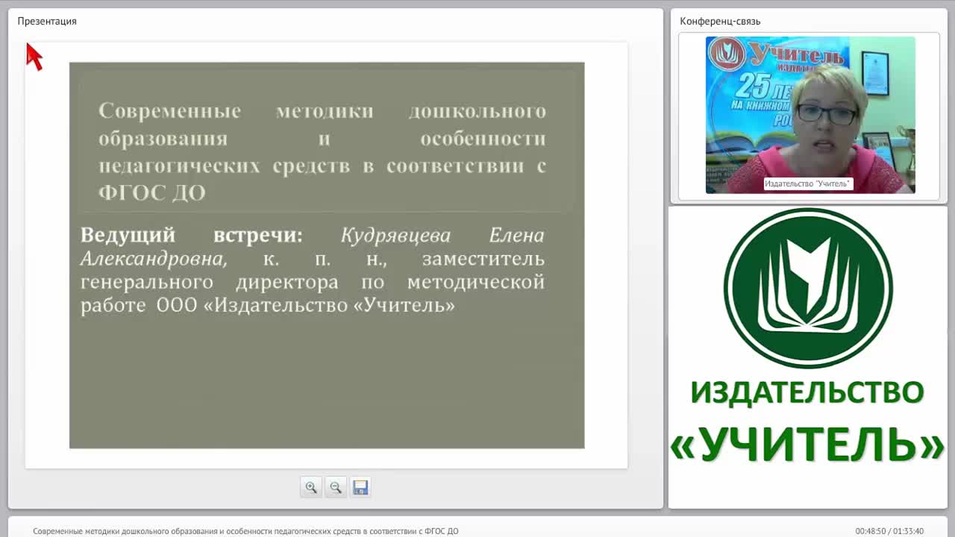Click the elapsed time 00:48:50 / 01:33:40
This screenshot has width=955, height=537.
889,531
